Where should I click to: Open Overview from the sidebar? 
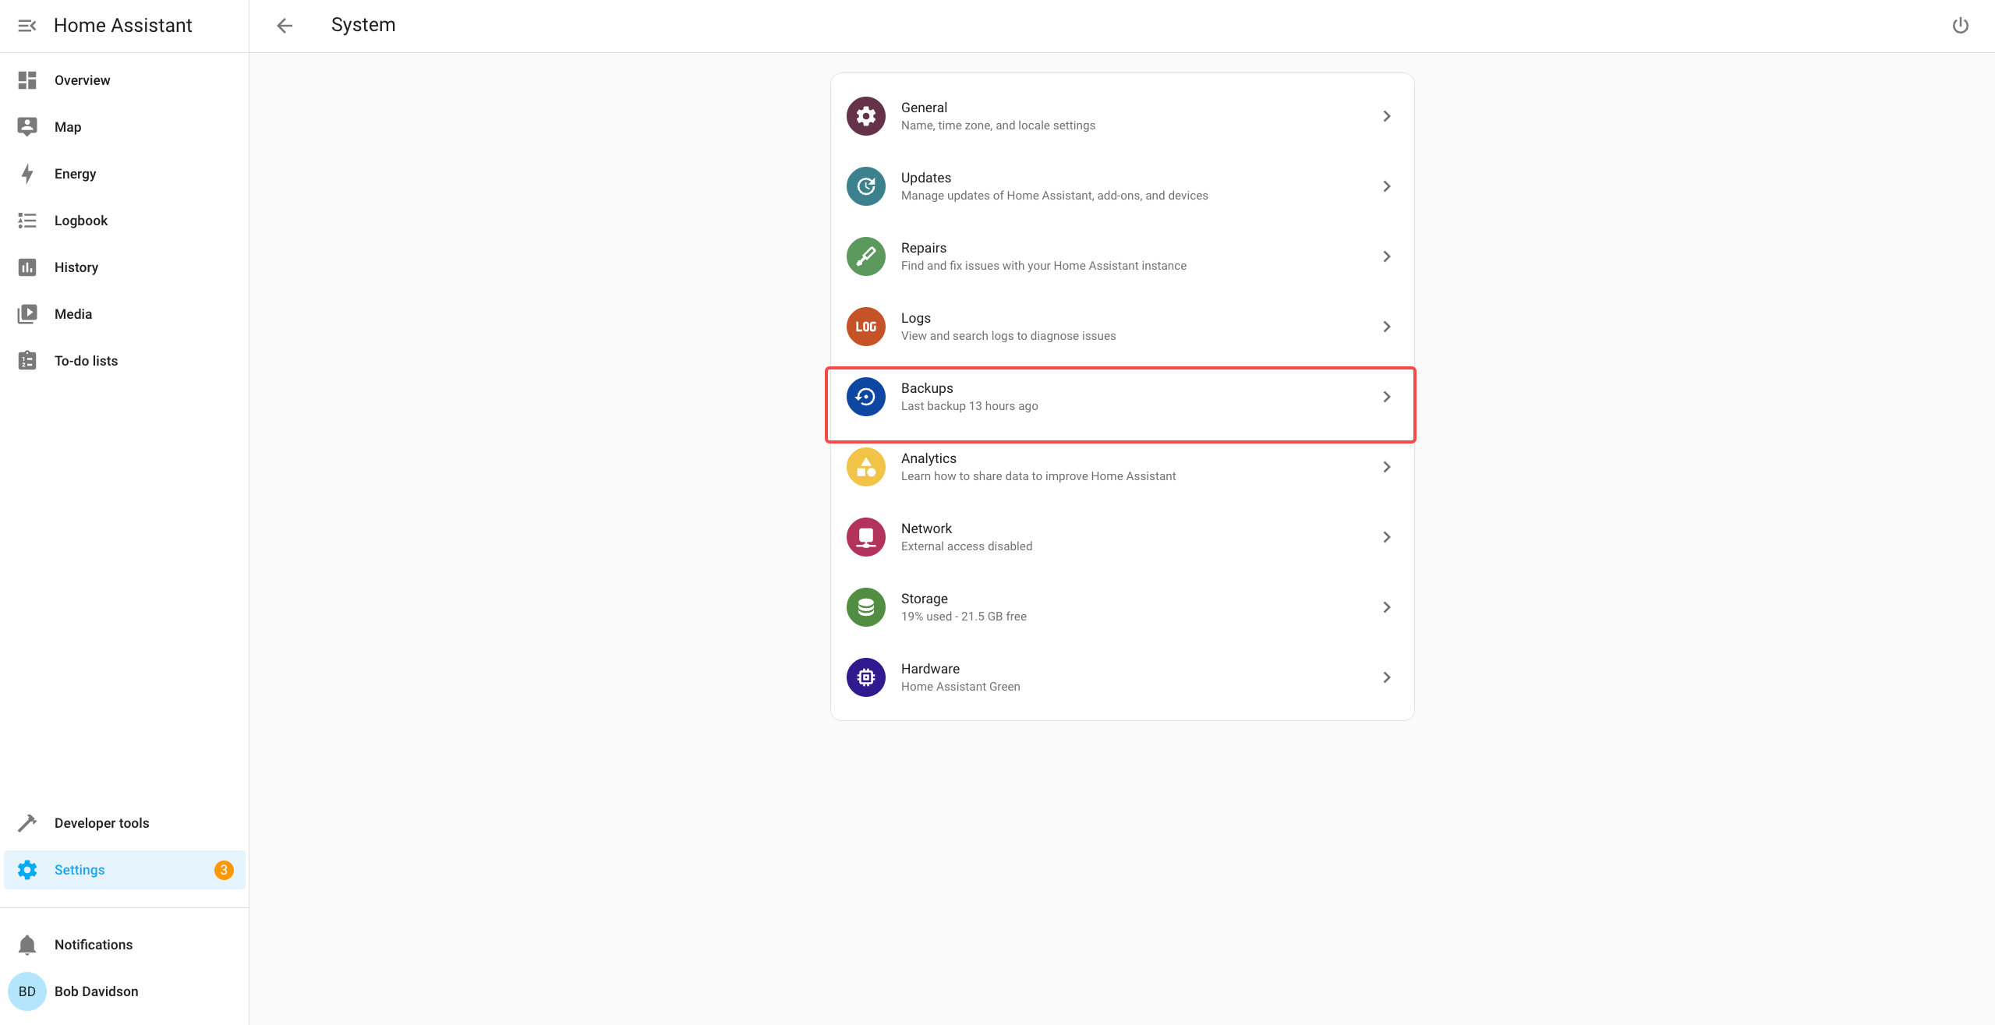[x=125, y=80]
